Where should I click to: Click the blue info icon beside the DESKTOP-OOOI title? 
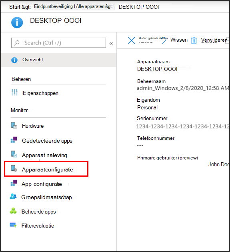pos(17,22)
